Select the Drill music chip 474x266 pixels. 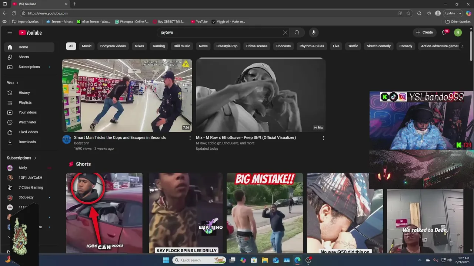pos(182,46)
